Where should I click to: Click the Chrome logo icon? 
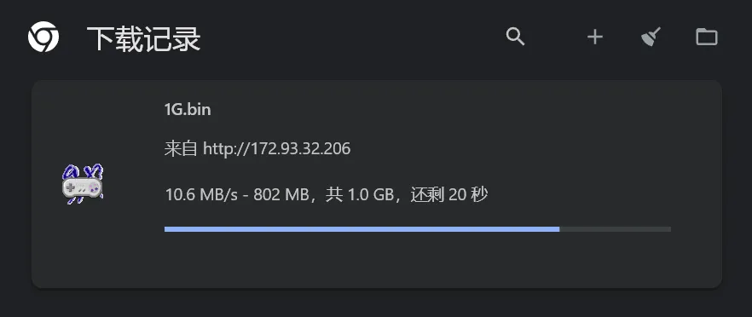pyautogui.click(x=43, y=37)
